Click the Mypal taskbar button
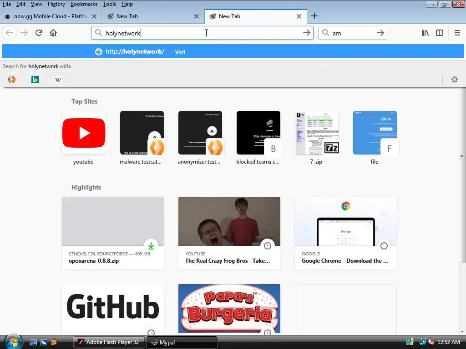The width and height of the screenshot is (466, 349). click(182, 342)
